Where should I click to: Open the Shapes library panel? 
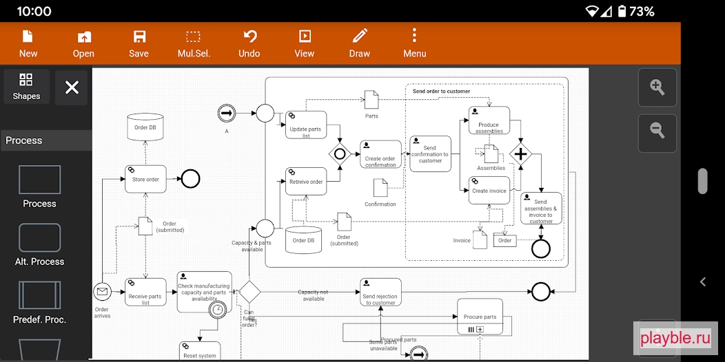pyautogui.click(x=26, y=86)
